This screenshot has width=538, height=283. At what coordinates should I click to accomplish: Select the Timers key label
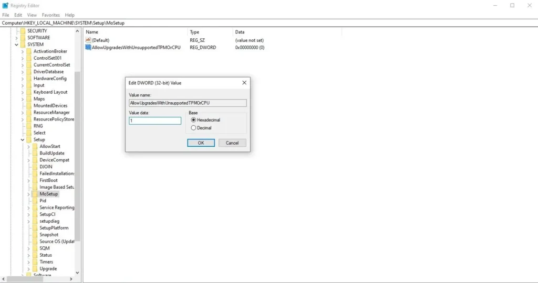pyautogui.click(x=46, y=262)
